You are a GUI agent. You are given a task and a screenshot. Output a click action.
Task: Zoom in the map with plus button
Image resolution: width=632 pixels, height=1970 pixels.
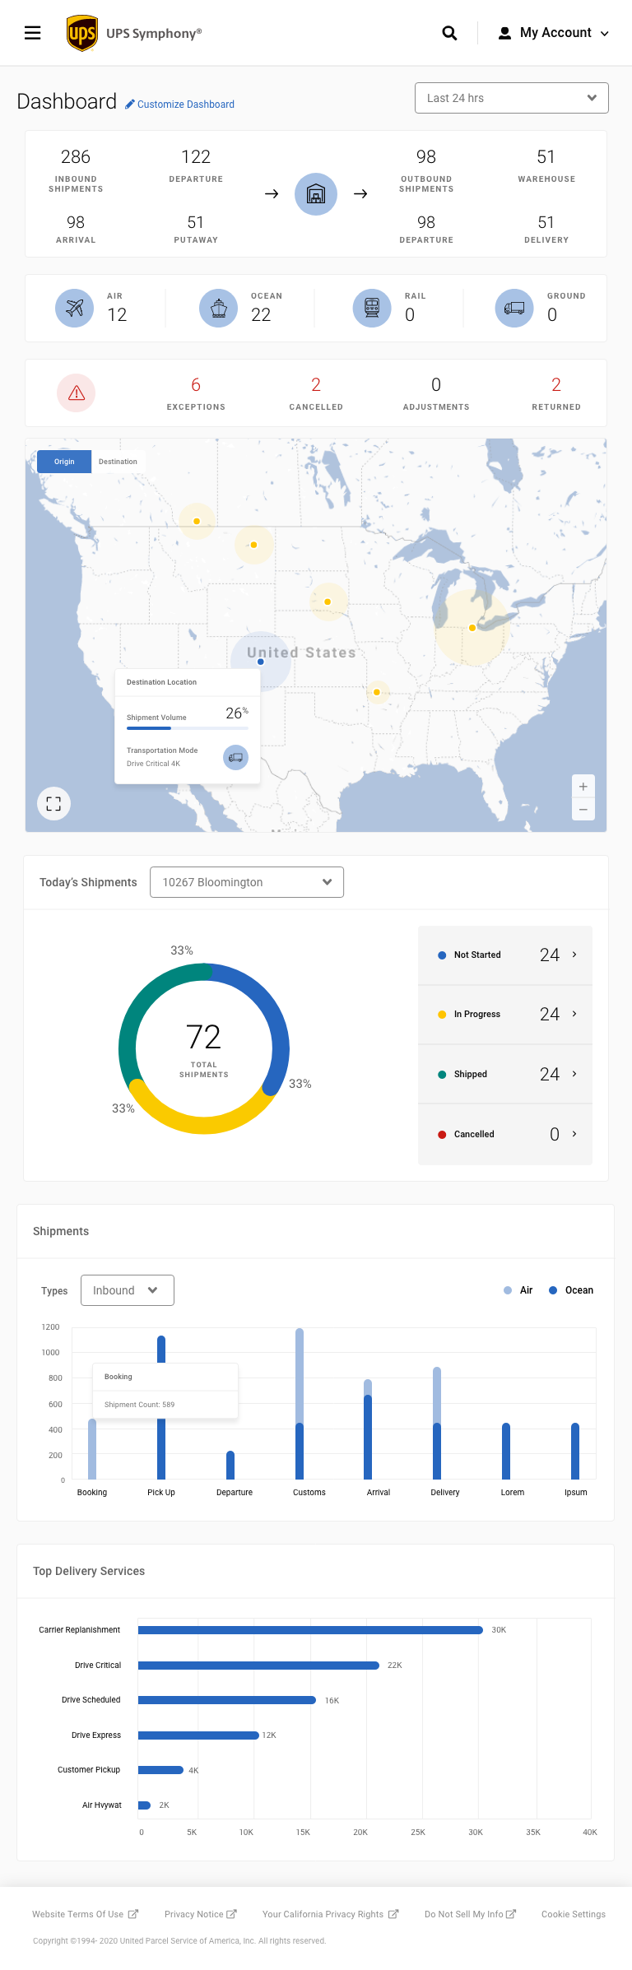point(583,787)
